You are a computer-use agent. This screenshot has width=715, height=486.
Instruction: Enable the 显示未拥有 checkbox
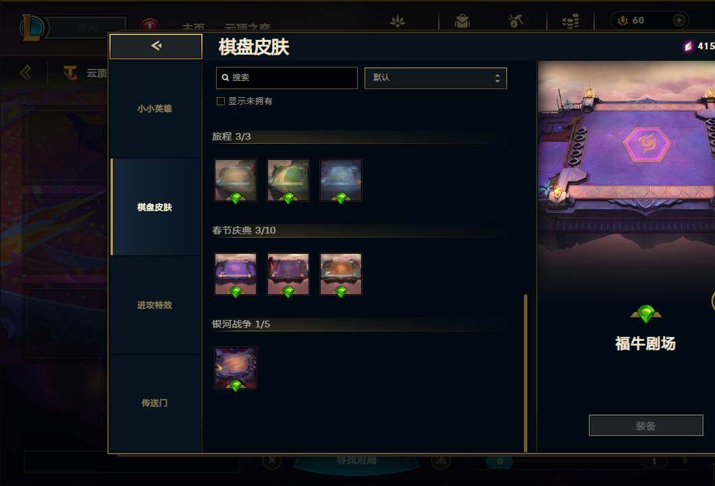coord(221,101)
